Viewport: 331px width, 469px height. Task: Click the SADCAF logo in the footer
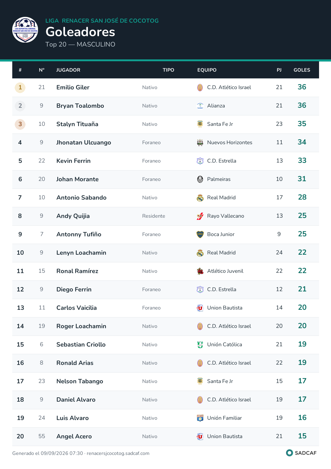click(x=301, y=453)
